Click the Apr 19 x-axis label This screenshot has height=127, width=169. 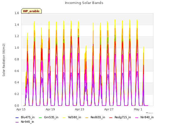50,109
